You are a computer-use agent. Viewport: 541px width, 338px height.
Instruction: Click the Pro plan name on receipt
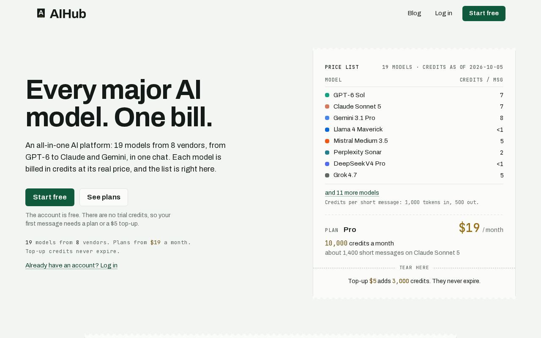tap(350, 229)
